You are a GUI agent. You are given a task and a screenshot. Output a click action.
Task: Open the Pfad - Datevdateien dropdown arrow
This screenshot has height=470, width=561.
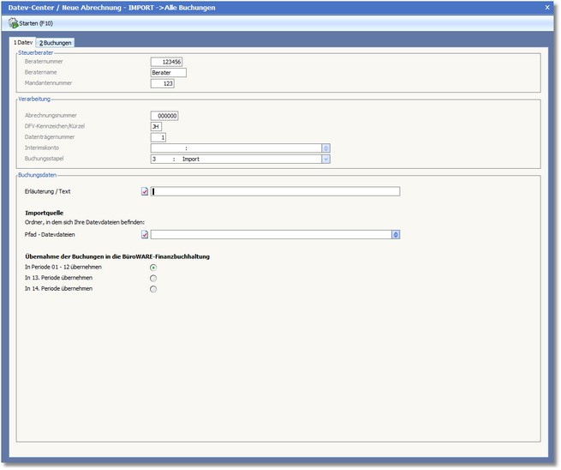(x=395, y=233)
